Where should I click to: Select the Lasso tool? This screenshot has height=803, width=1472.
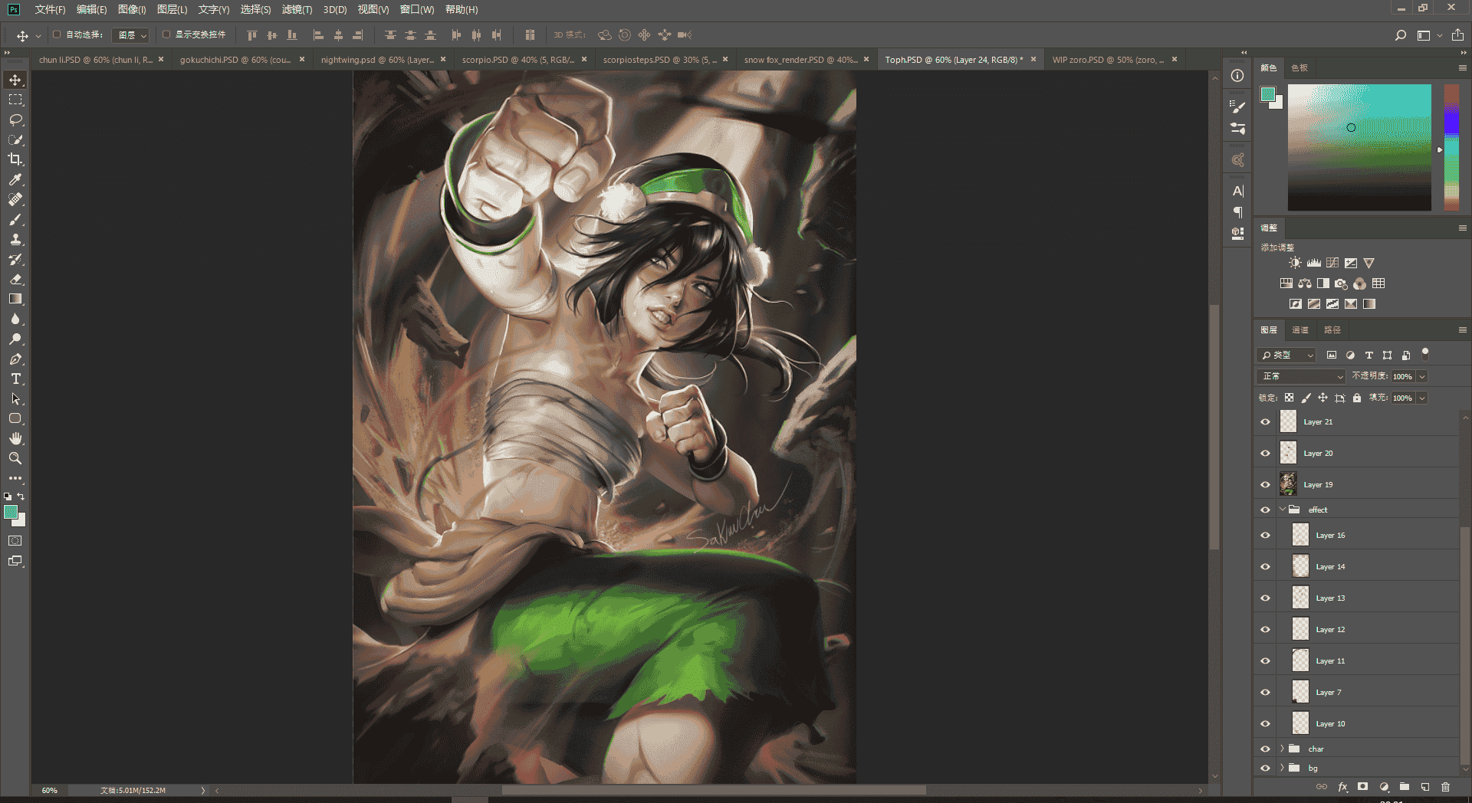click(x=15, y=120)
